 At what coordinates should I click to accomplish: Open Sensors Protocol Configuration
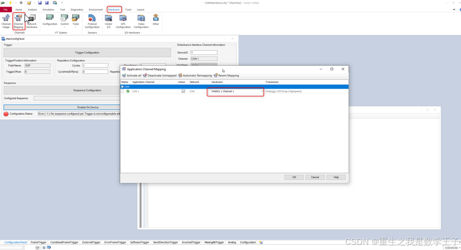point(92,21)
